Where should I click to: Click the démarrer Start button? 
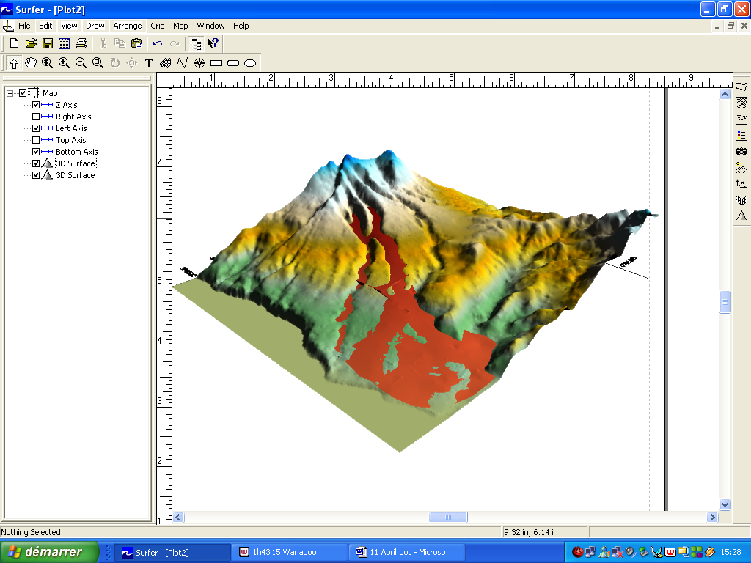[x=50, y=552]
